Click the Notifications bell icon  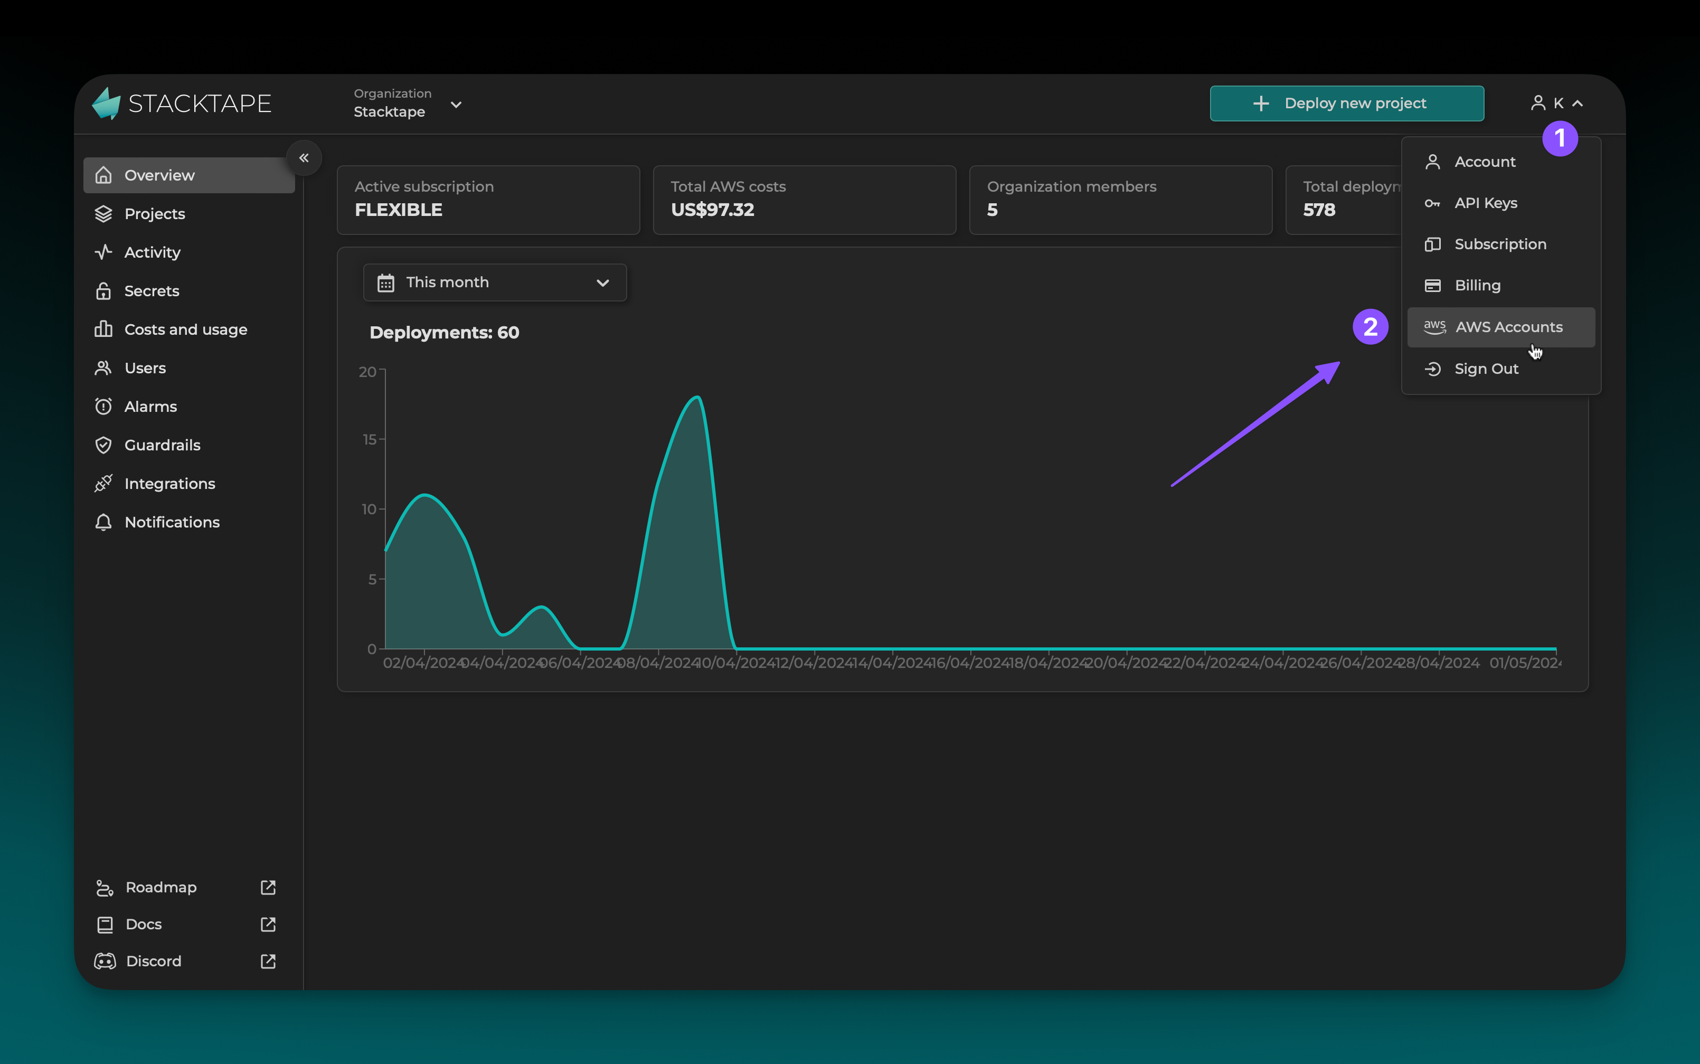[x=103, y=522]
